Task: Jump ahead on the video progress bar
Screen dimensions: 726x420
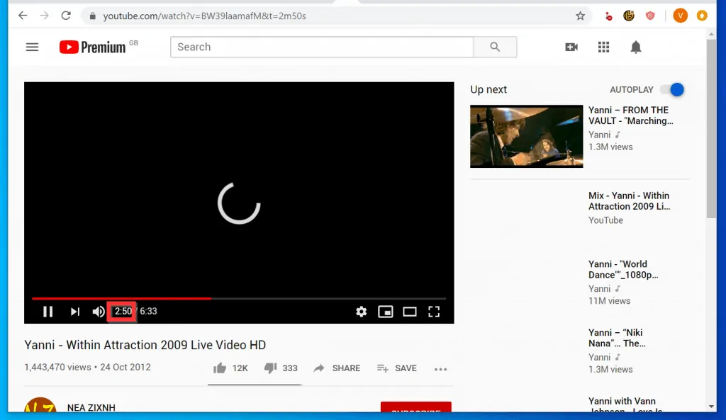Action: [319, 298]
